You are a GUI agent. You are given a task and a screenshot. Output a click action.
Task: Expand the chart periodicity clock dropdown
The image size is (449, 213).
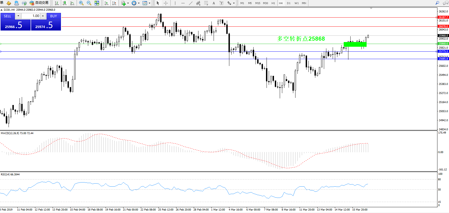139,3
